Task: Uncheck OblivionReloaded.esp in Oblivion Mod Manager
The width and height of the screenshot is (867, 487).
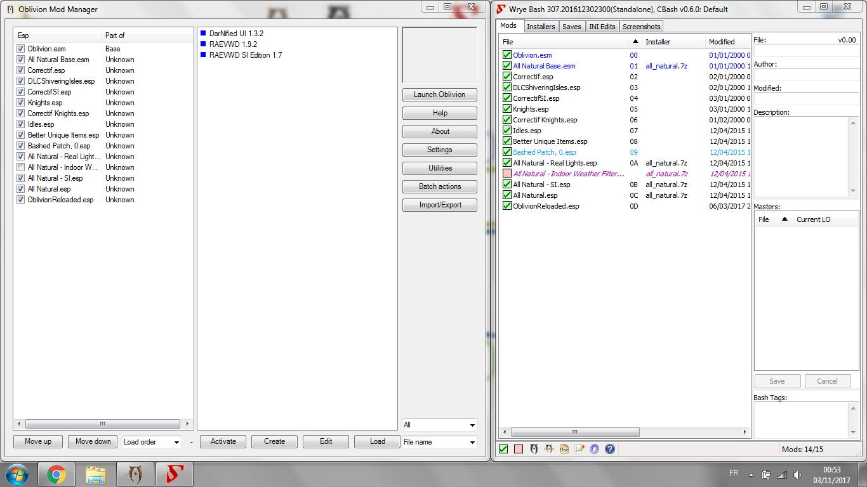Action: point(21,199)
